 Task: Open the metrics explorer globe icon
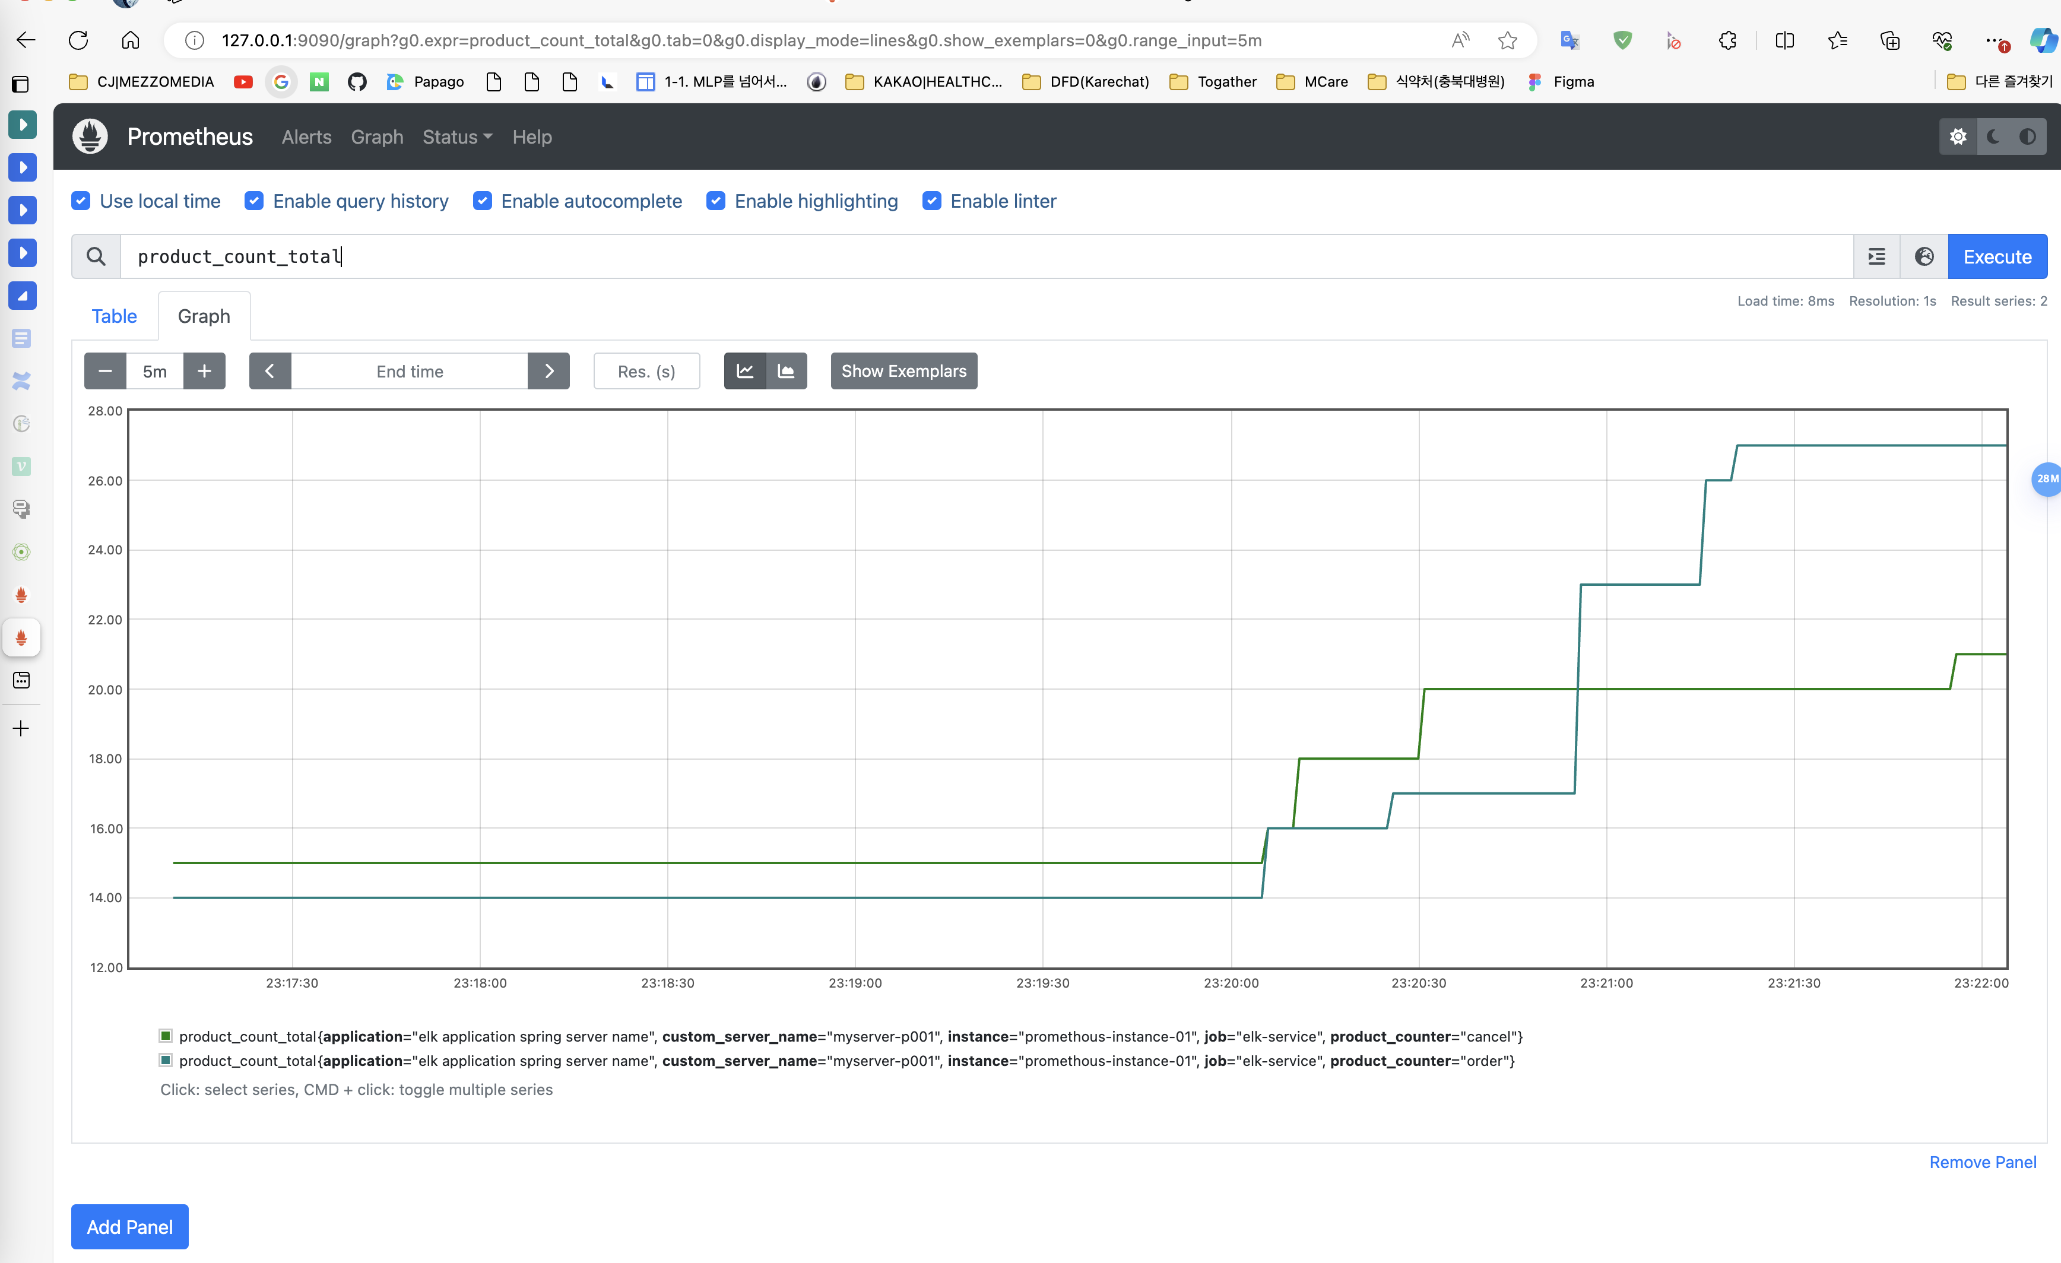(1924, 257)
